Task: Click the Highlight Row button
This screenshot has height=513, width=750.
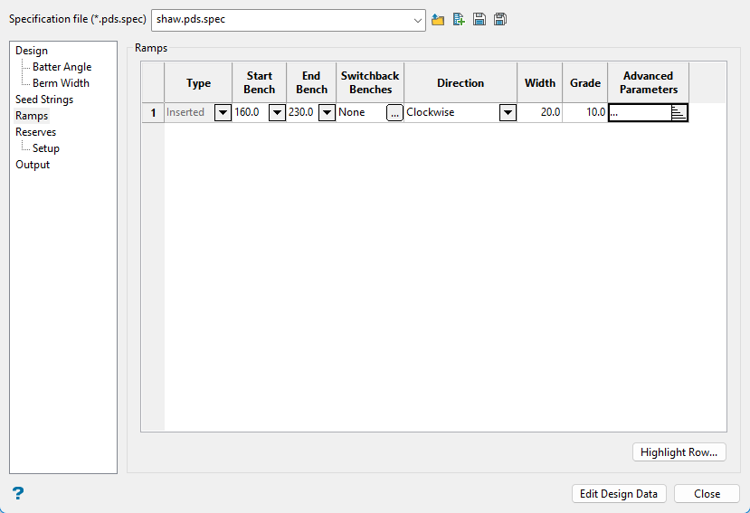Action: (679, 452)
